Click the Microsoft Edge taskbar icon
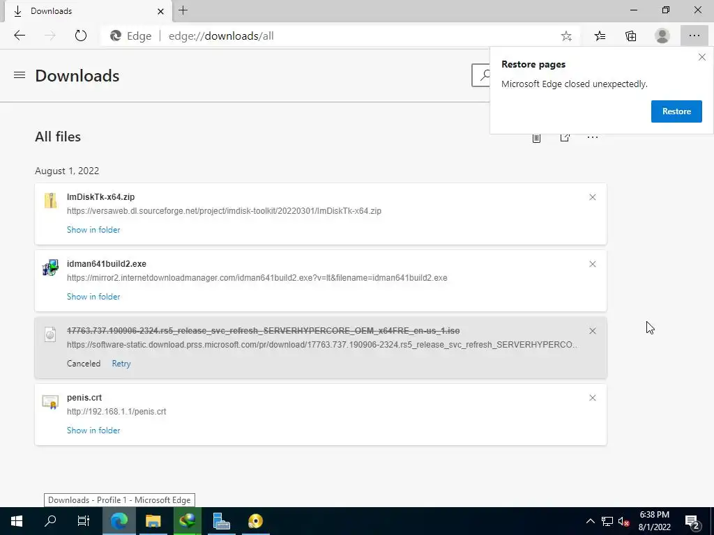 coord(119,521)
